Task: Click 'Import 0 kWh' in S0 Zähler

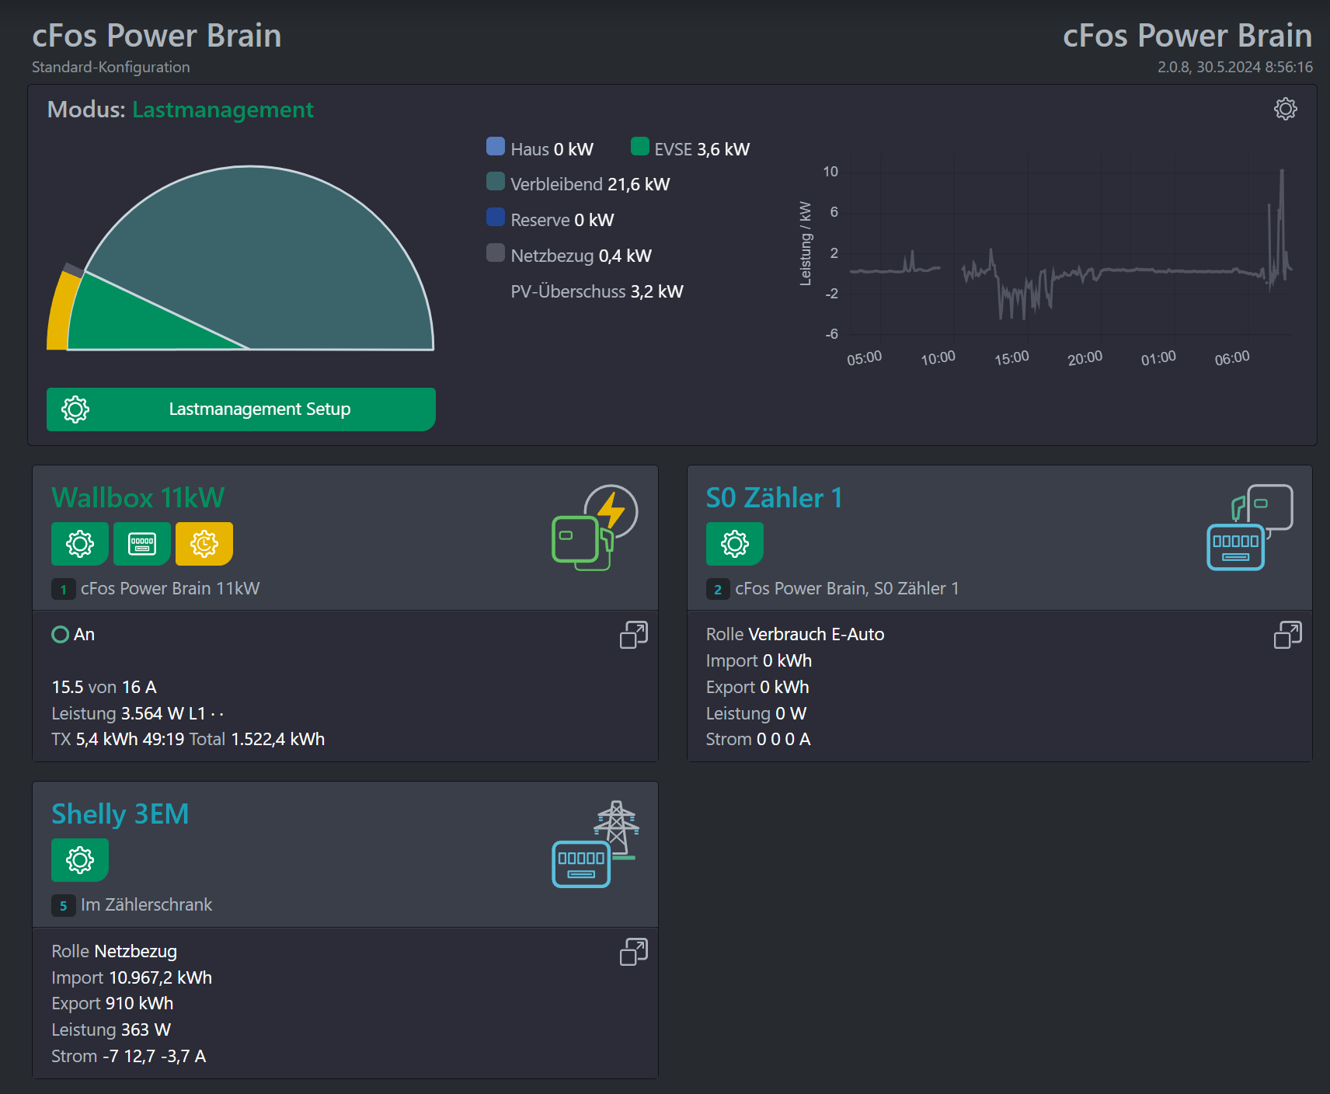Action: click(759, 660)
